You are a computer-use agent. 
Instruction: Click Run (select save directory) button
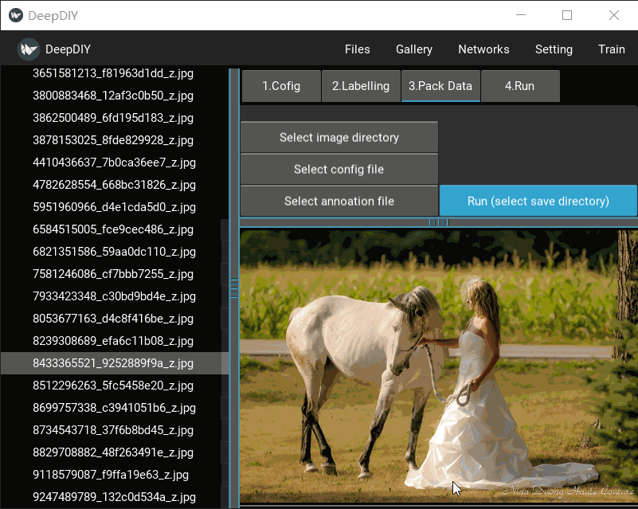(x=538, y=201)
